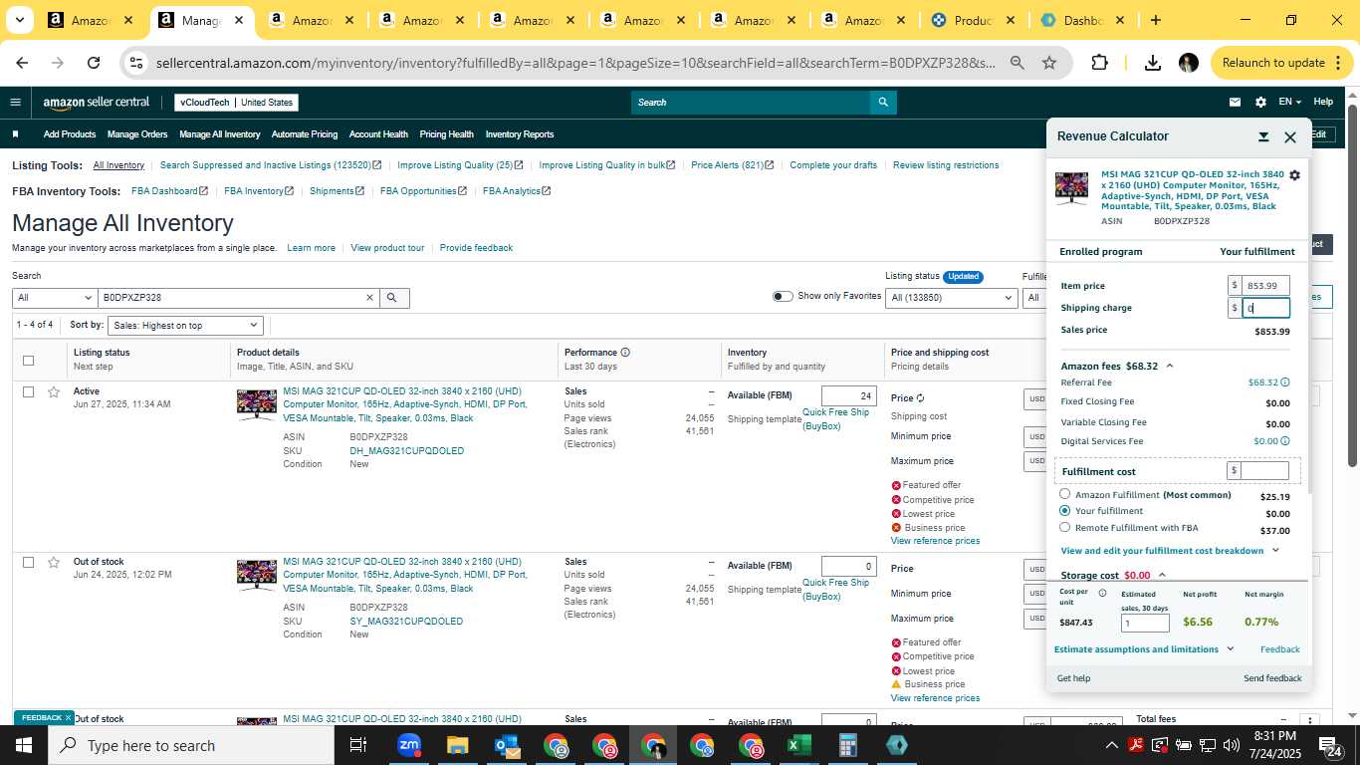Screen dimensions: 1360x765
Task: Toggle Show only Favorites switch
Action: pos(783,296)
